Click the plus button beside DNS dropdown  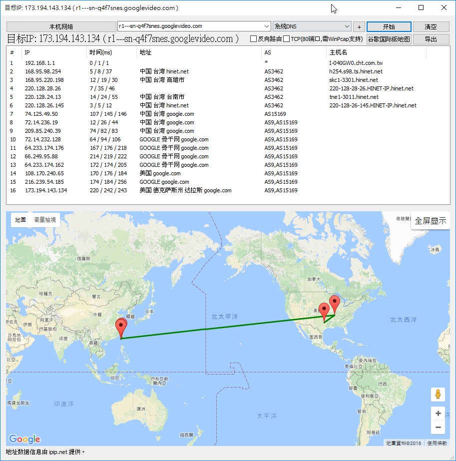(x=359, y=27)
